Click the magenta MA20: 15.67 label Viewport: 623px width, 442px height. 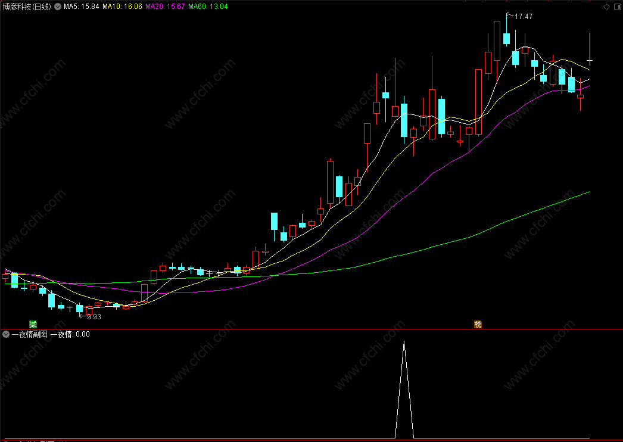click(x=165, y=7)
